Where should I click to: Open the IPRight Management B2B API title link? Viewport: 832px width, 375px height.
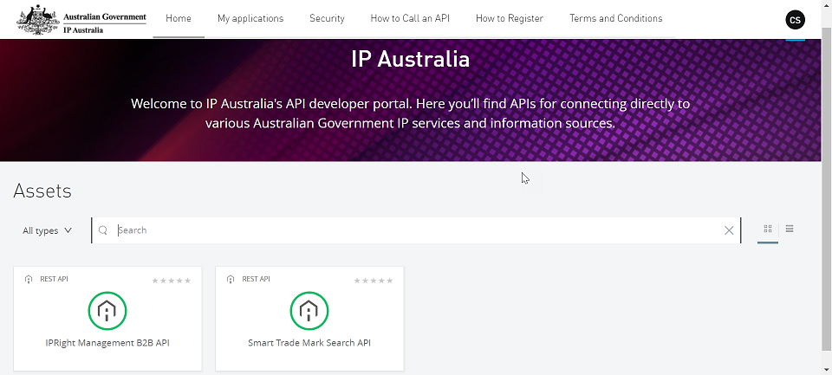pos(107,343)
